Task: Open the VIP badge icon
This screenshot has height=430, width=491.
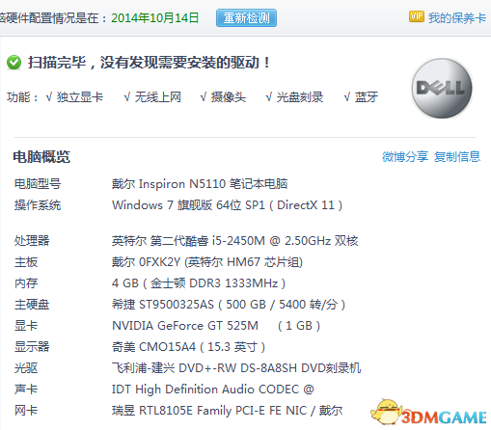Action: coord(417,16)
